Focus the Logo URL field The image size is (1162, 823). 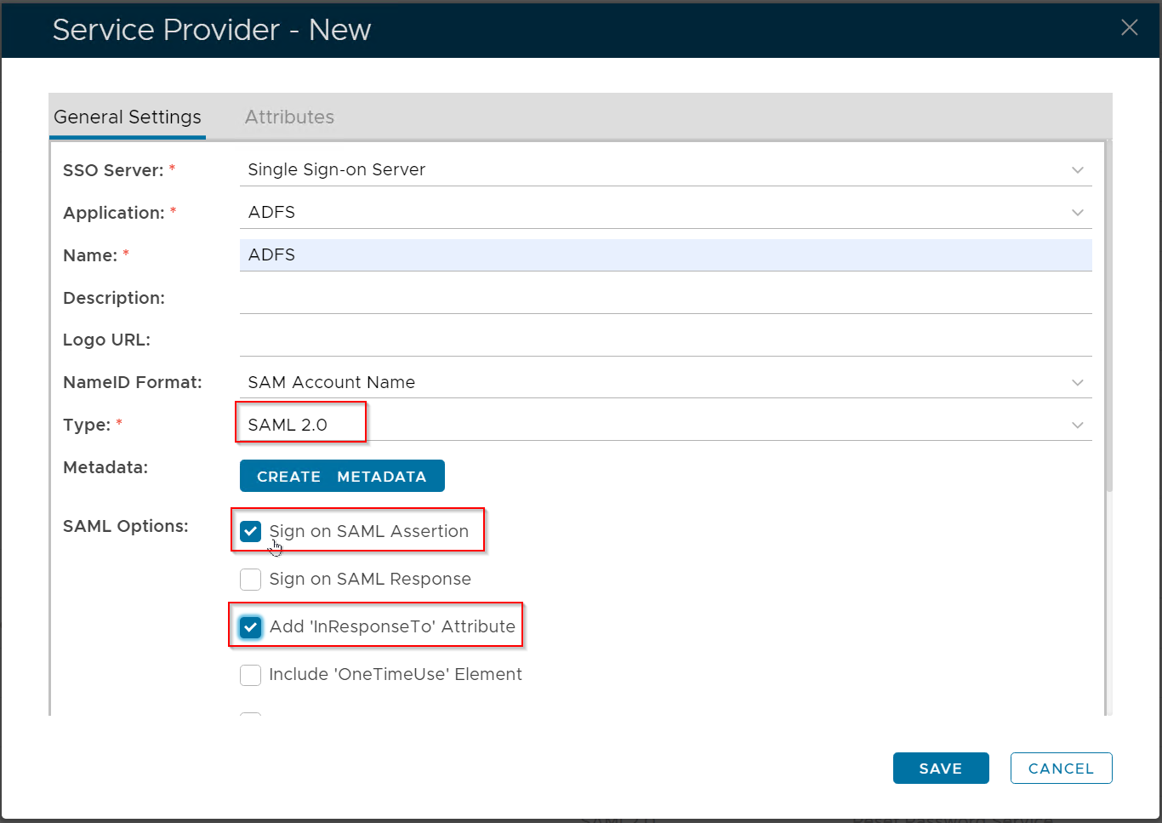click(664, 340)
